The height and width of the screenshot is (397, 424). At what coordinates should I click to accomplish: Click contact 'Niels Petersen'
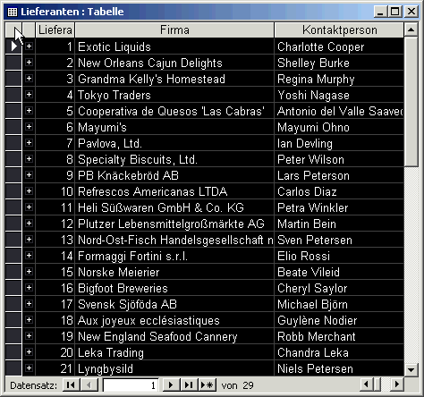pos(339,368)
